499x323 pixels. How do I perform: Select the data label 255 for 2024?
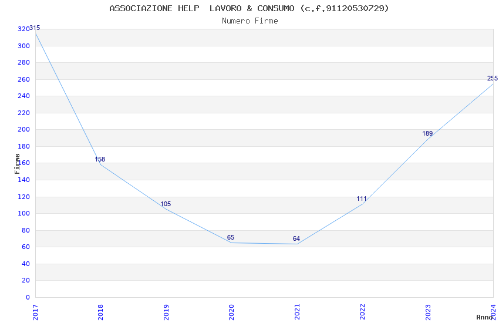[x=493, y=78]
